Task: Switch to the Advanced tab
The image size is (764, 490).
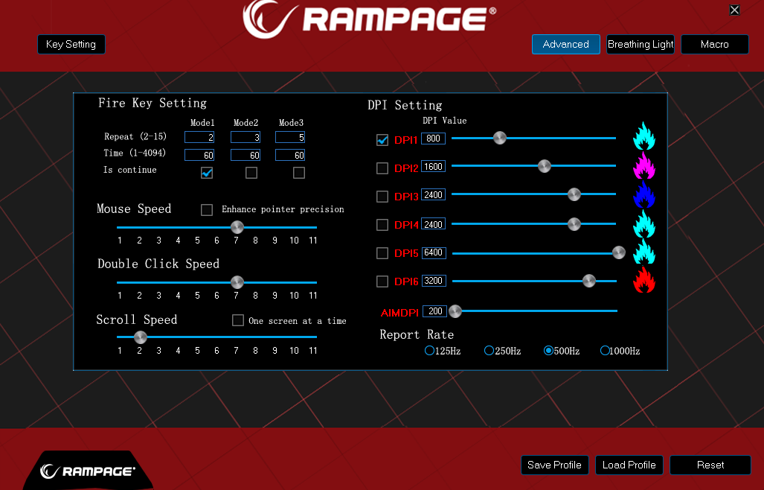Action: tap(565, 45)
